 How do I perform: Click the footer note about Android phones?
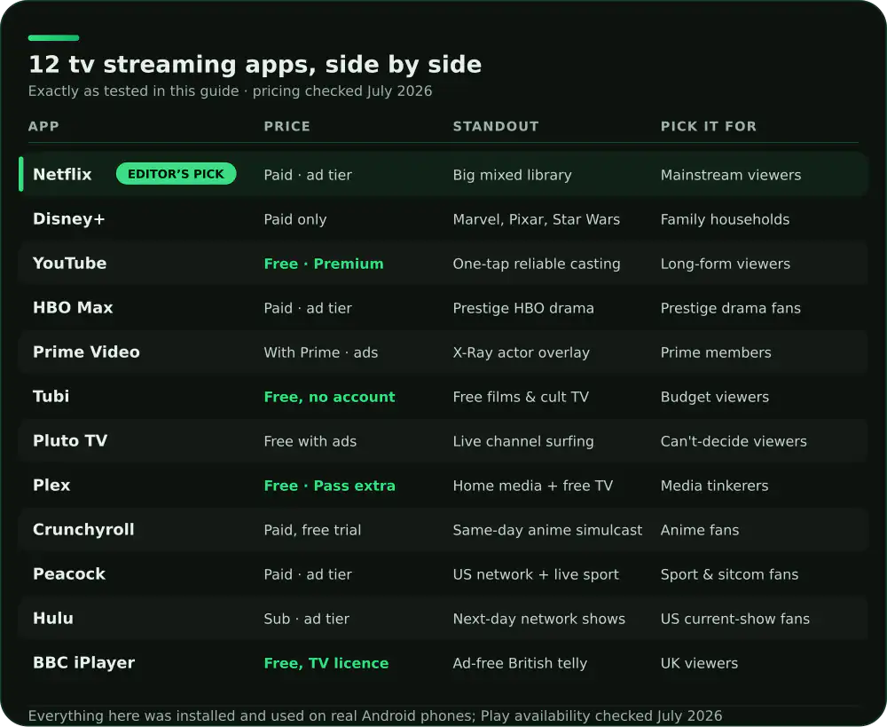click(x=375, y=715)
